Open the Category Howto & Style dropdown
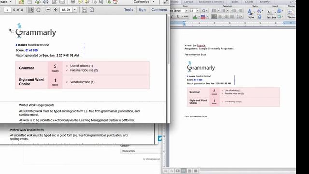 point(140,151)
